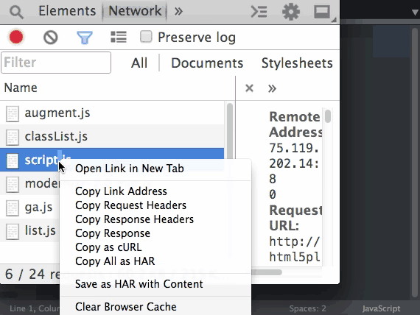
Task: Enable the Preserve log checkbox
Action: tap(146, 37)
